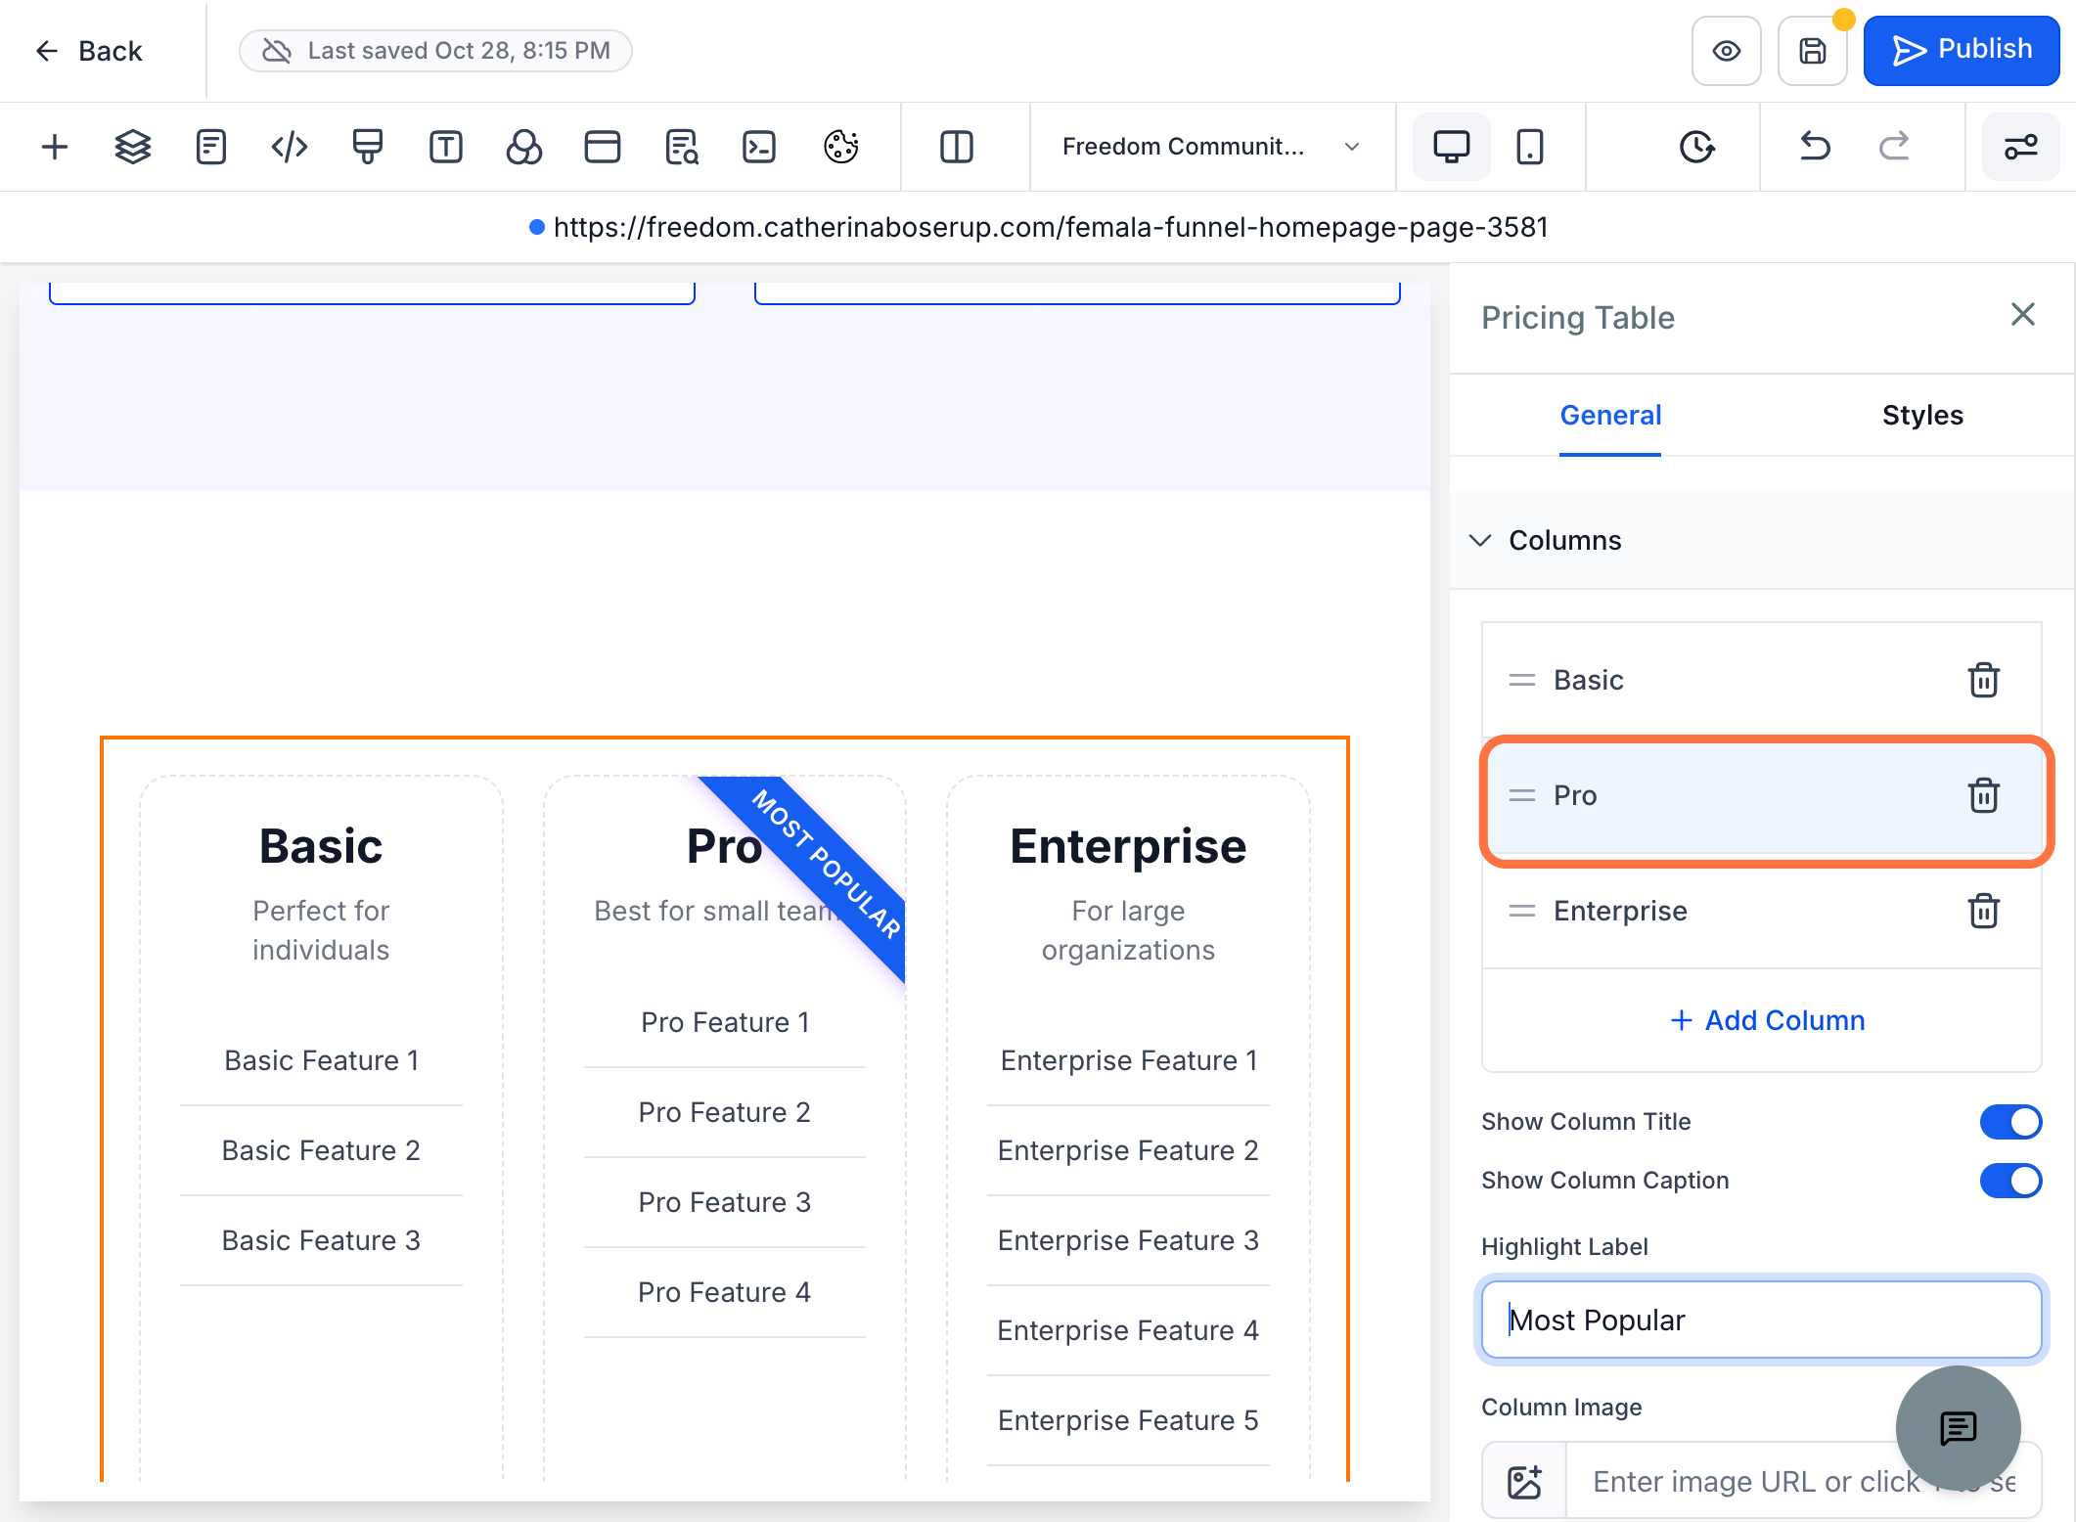Toggle Show Column Title switch
2076x1522 pixels.
click(x=2010, y=1122)
